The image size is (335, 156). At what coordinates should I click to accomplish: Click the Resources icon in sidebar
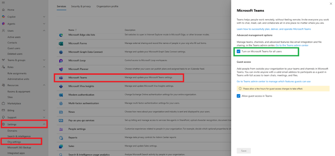pyautogui.click(x=3, y=85)
